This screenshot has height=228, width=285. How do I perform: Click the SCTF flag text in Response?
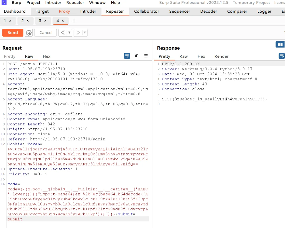tap(214, 99)
